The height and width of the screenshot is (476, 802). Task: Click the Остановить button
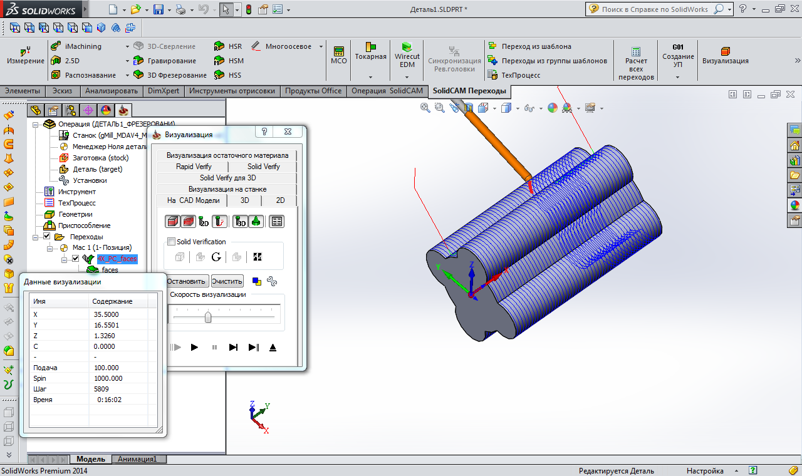187,281
